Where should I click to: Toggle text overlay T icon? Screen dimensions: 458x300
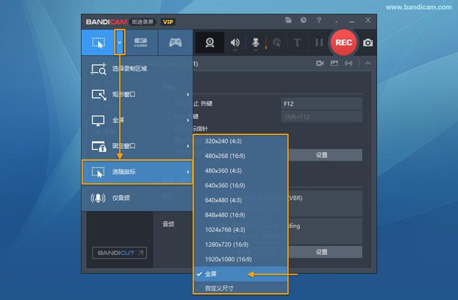(x=297, y=43)
